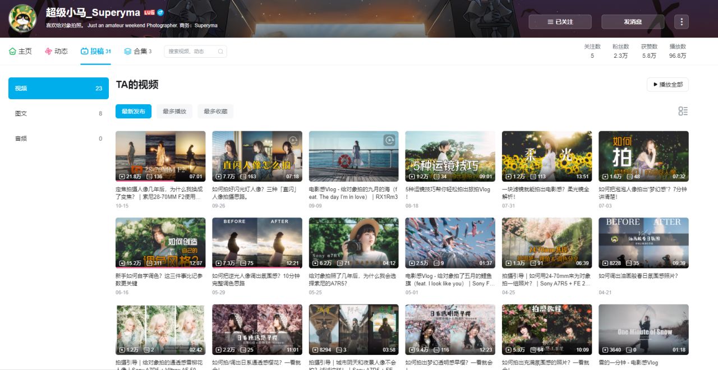Open the 28-70MM F2 video thumbnail
The image size is (718, 370).
[160, 156]
